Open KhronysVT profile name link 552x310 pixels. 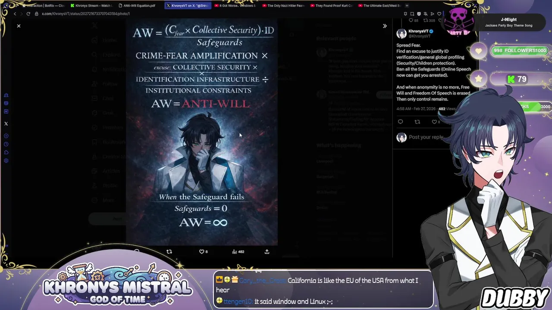(418, 31)
